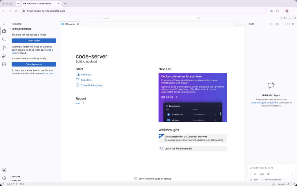Expand the Outline section
The height and width of the screenshot is (186, 297).
tap(34, 176)
